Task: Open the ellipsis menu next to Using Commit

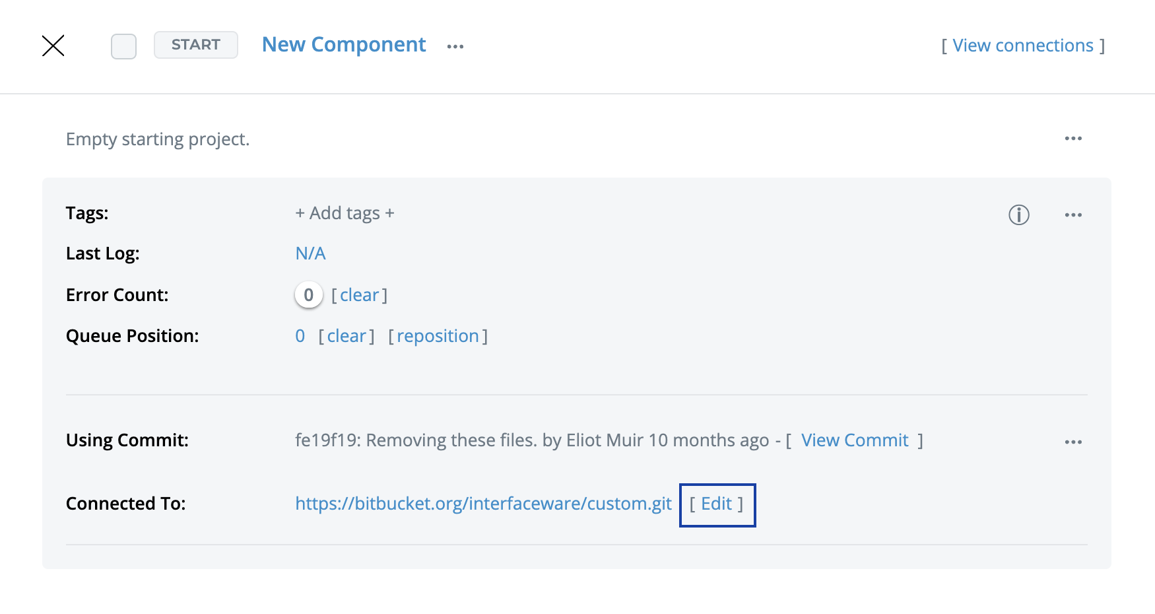Action: tap(1073, 441)
